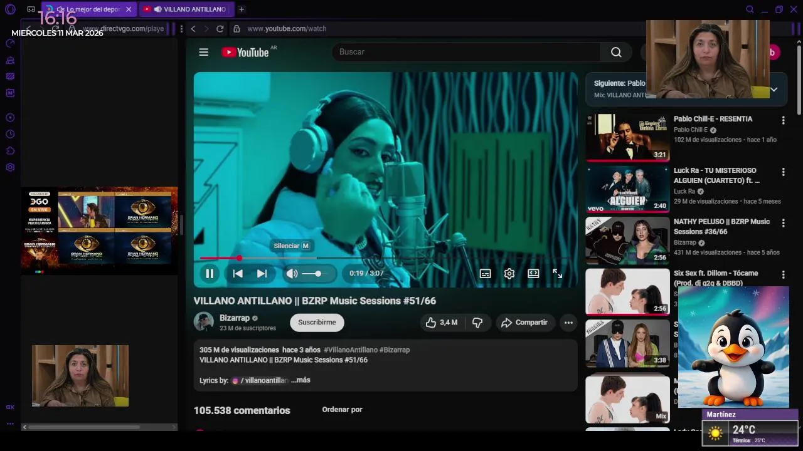The width and height of the screenshot is (803, 451).
Task: Open the M sidebar panel icon
Action: 10,93
